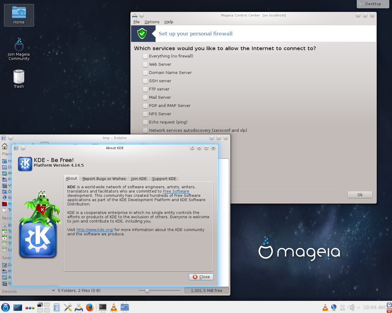The width and height of the screenshot is (392, 313).
Task: Switch to the Join KDE tab
Action: click(139, 179)
